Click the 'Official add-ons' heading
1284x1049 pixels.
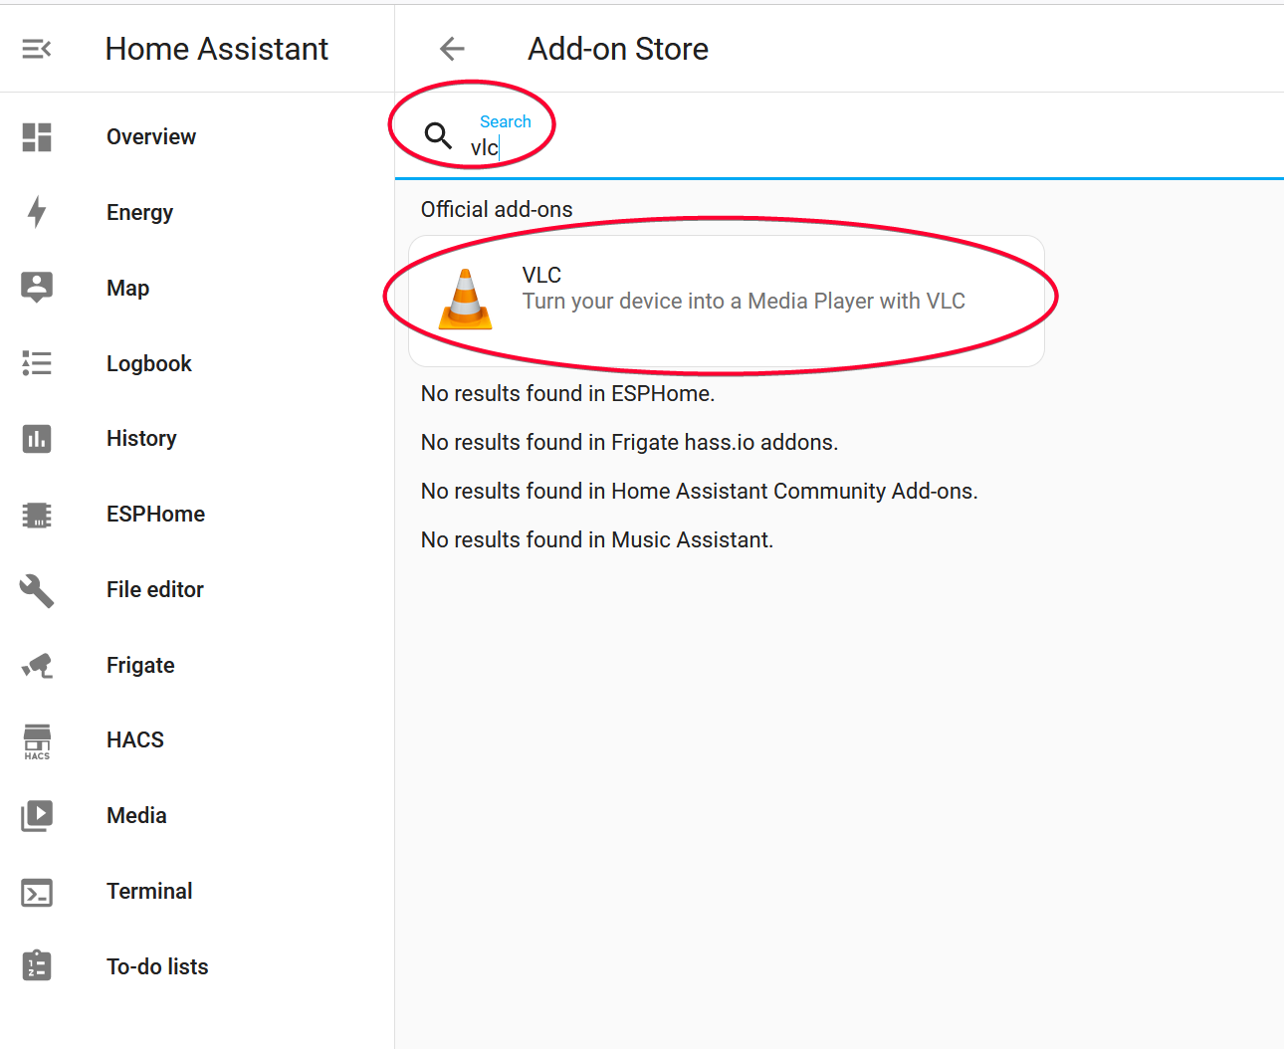click(497, 210)
